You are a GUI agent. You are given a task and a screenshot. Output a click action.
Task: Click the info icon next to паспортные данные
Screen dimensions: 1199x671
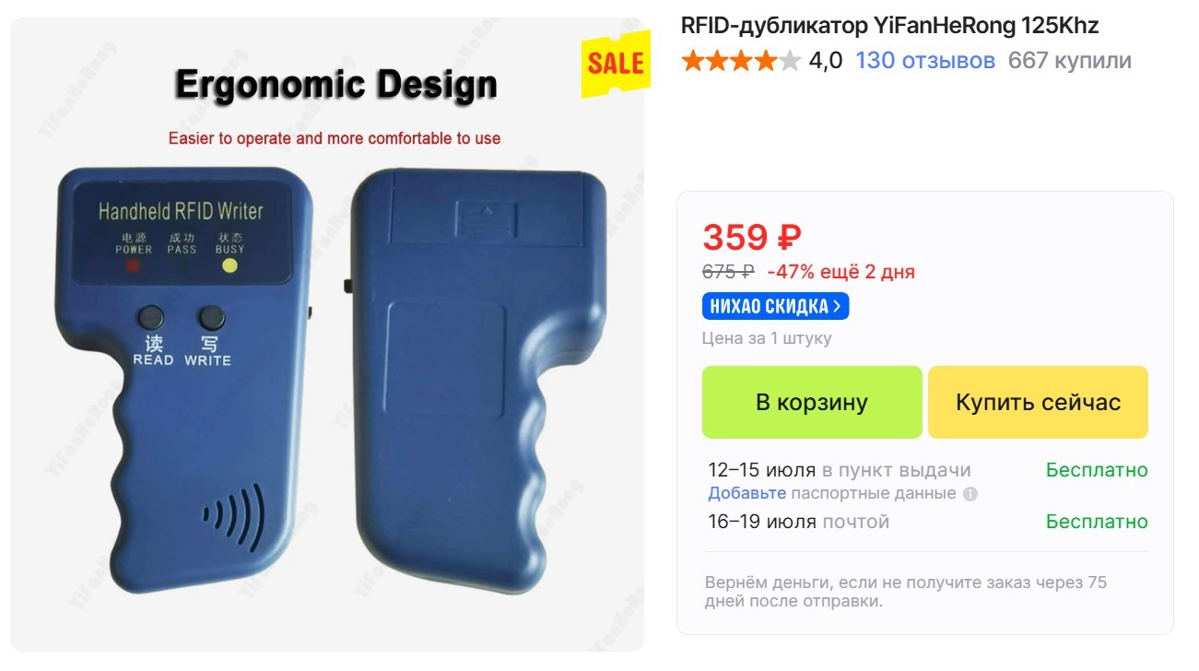970,494
